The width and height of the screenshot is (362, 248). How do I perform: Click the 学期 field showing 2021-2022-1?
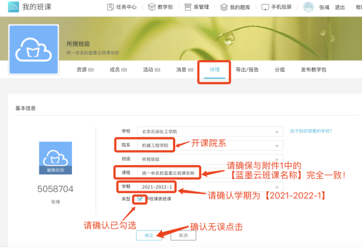[210, 187]
